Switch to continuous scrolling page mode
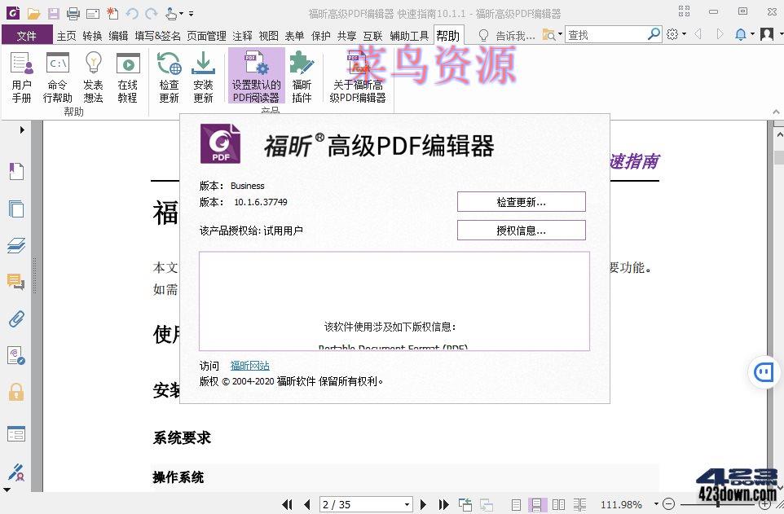Image resolution: width=784 pixels, height=514 pixels. point(537,503)
